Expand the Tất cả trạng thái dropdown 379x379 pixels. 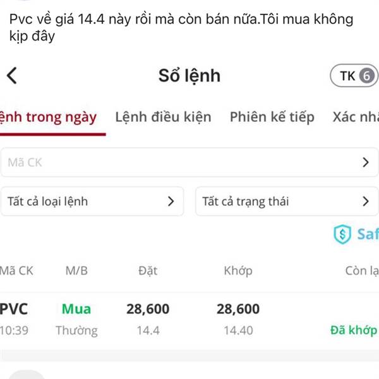[x=287, y=202]
